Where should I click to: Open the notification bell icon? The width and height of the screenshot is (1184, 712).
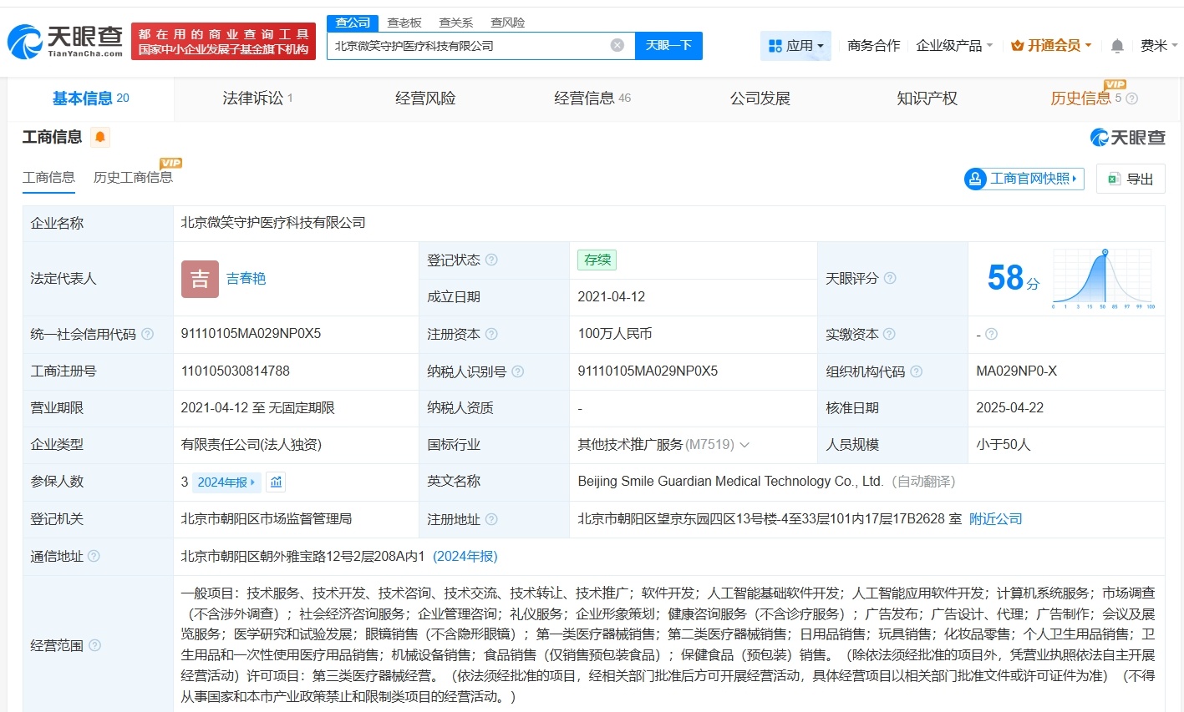(1116, 46)
